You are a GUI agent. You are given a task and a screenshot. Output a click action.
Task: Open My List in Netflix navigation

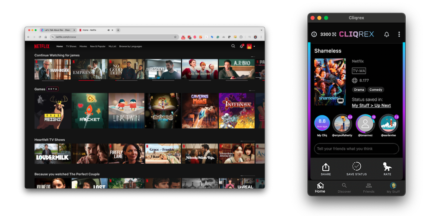tap(112, 46)
